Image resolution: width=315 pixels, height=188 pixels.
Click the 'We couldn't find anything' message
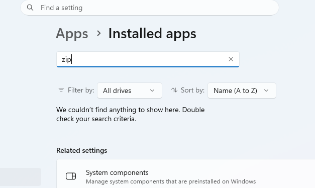(131, 114)
